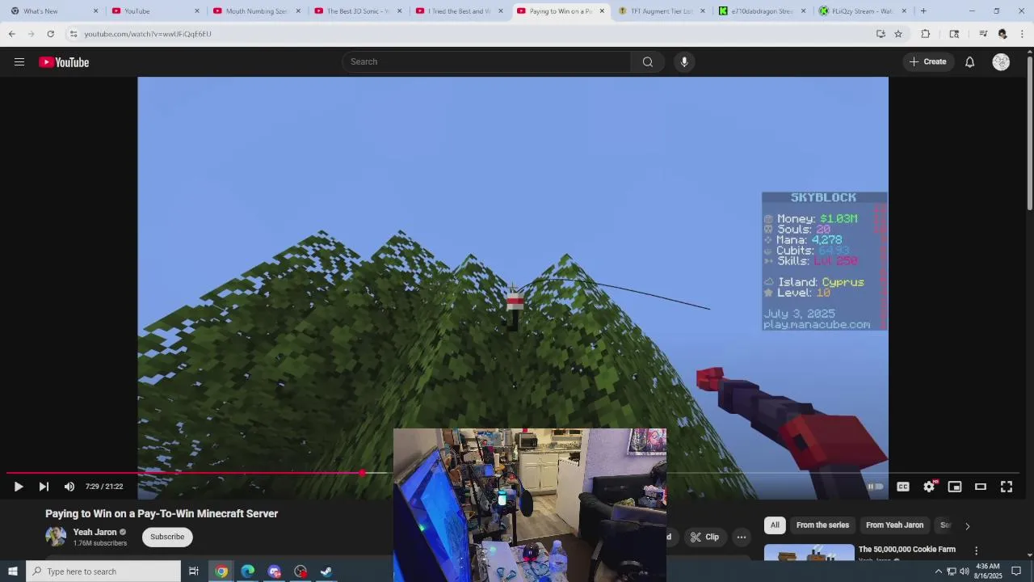The height and width of the screenshot is (582, 1034).
Task: Skip to the next video
Action: pyautogui.click(x=44, y=487)
